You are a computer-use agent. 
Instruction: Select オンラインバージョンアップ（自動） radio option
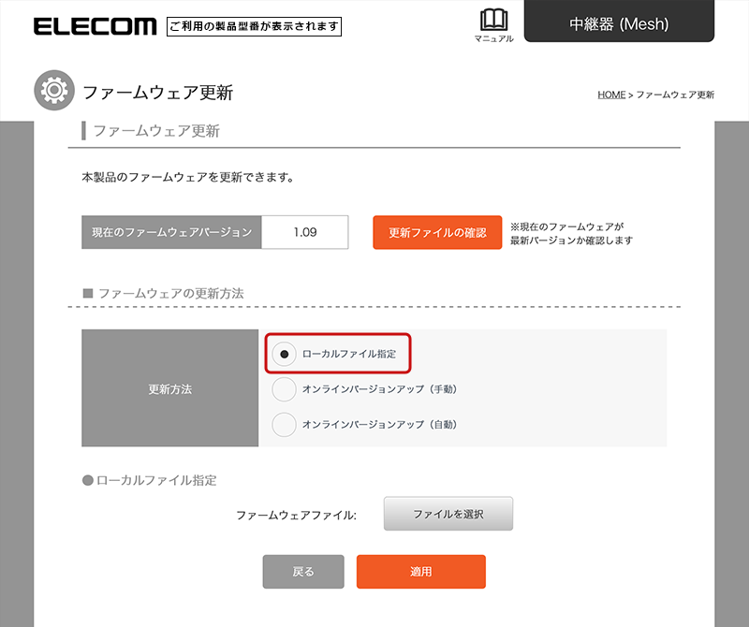(285, 425)
